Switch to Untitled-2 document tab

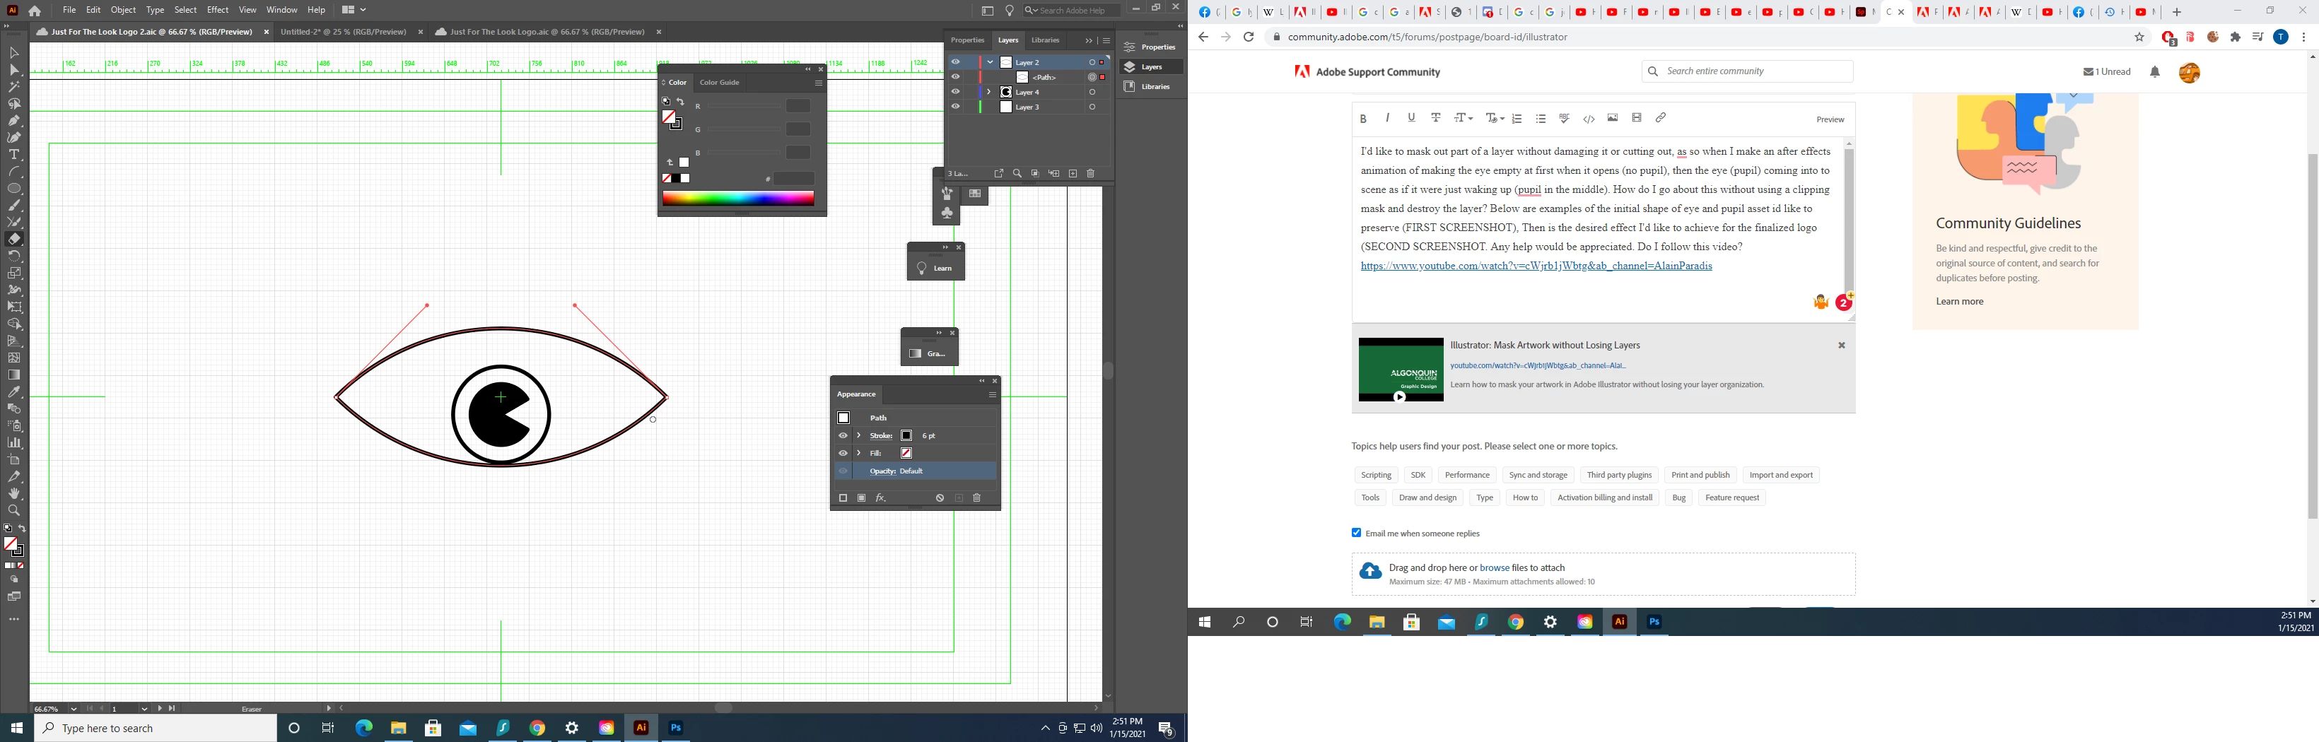point(343,33)
